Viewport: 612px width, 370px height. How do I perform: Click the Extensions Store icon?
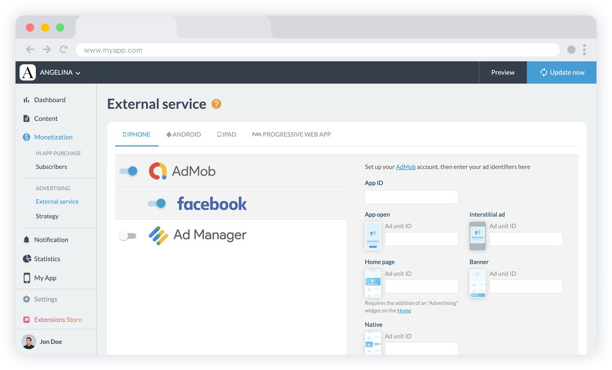(x=26, y=320)
